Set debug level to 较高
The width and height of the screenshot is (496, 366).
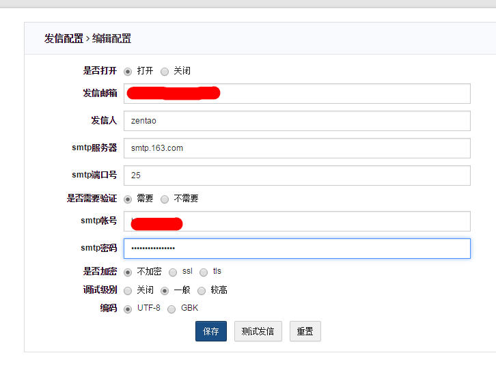pos(202,290)
